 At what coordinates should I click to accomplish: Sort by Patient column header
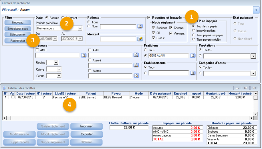click(x=91, y=94)
